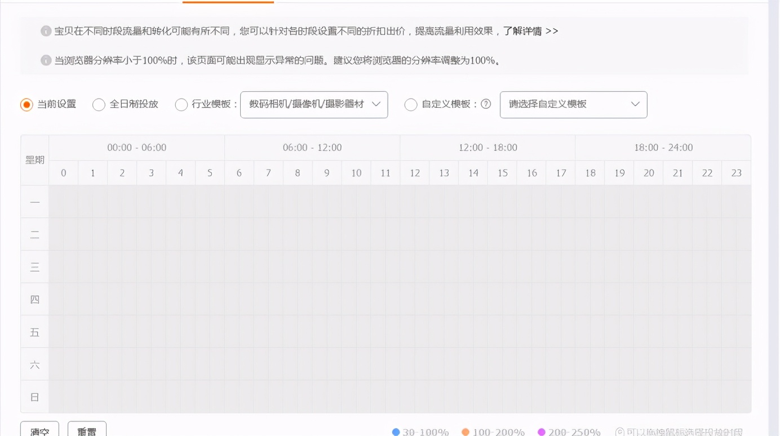Enable the 行业模板 option
The width and height of the screenshot is (780, 436).
pyautogui.click(x=181, y=105)
